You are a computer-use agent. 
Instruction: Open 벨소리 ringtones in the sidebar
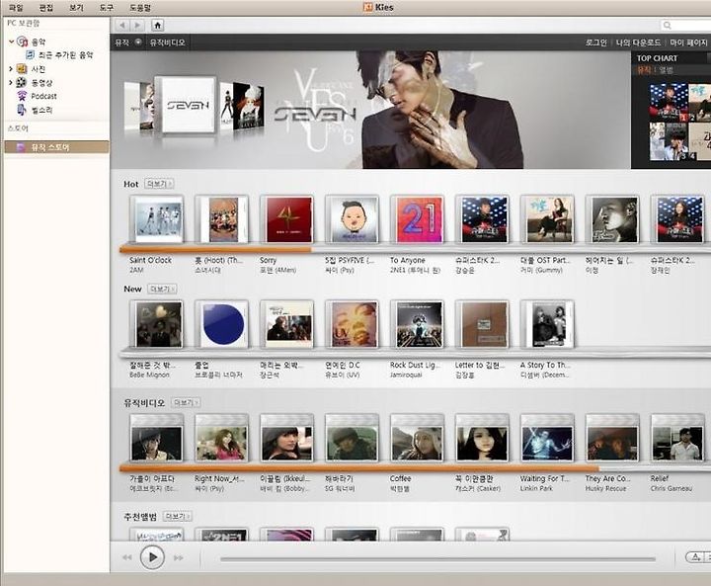(x=41, y=111)
